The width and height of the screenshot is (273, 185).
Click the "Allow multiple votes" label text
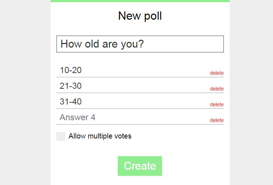click(x=100, y=136)
